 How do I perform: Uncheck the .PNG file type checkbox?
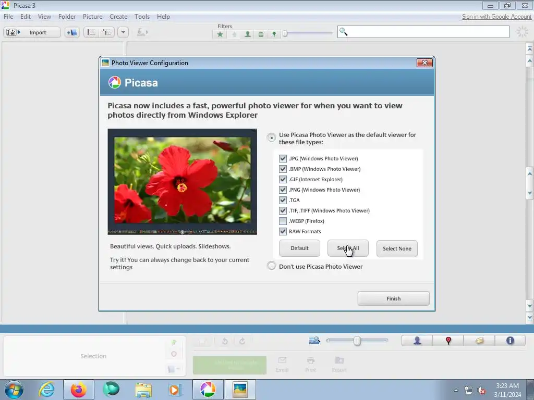point(283,190)
